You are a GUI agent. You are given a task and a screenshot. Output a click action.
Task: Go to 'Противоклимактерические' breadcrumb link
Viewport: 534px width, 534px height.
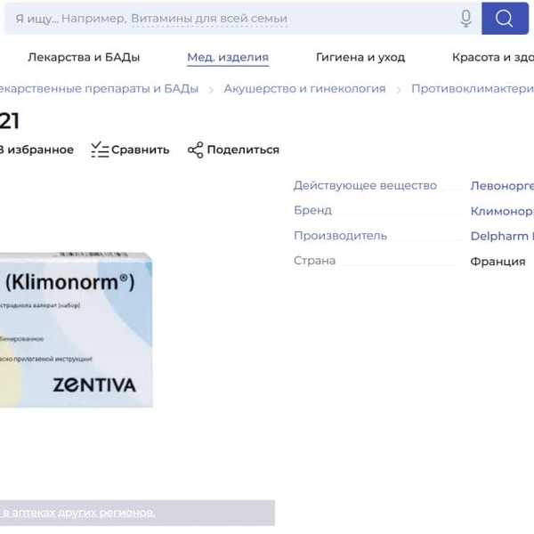[473, 88]
